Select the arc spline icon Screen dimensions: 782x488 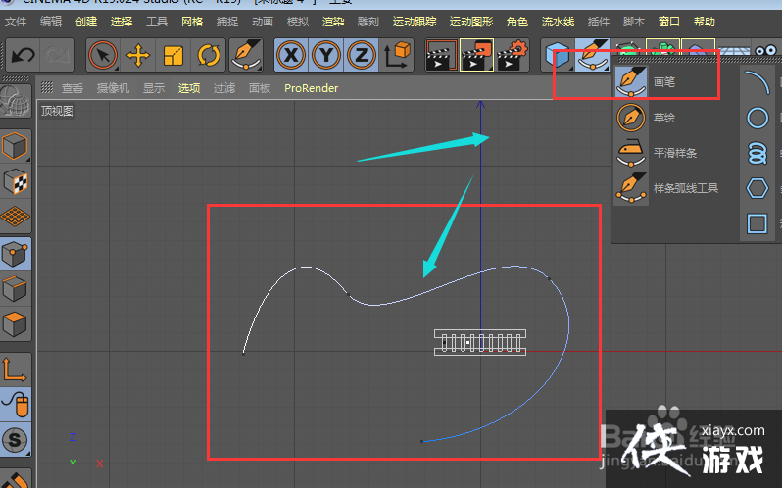coord(758,82)
